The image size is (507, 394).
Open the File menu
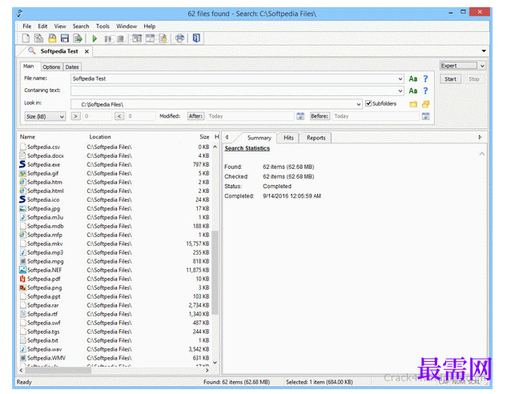pyautogui.click(x=27, y=26)
